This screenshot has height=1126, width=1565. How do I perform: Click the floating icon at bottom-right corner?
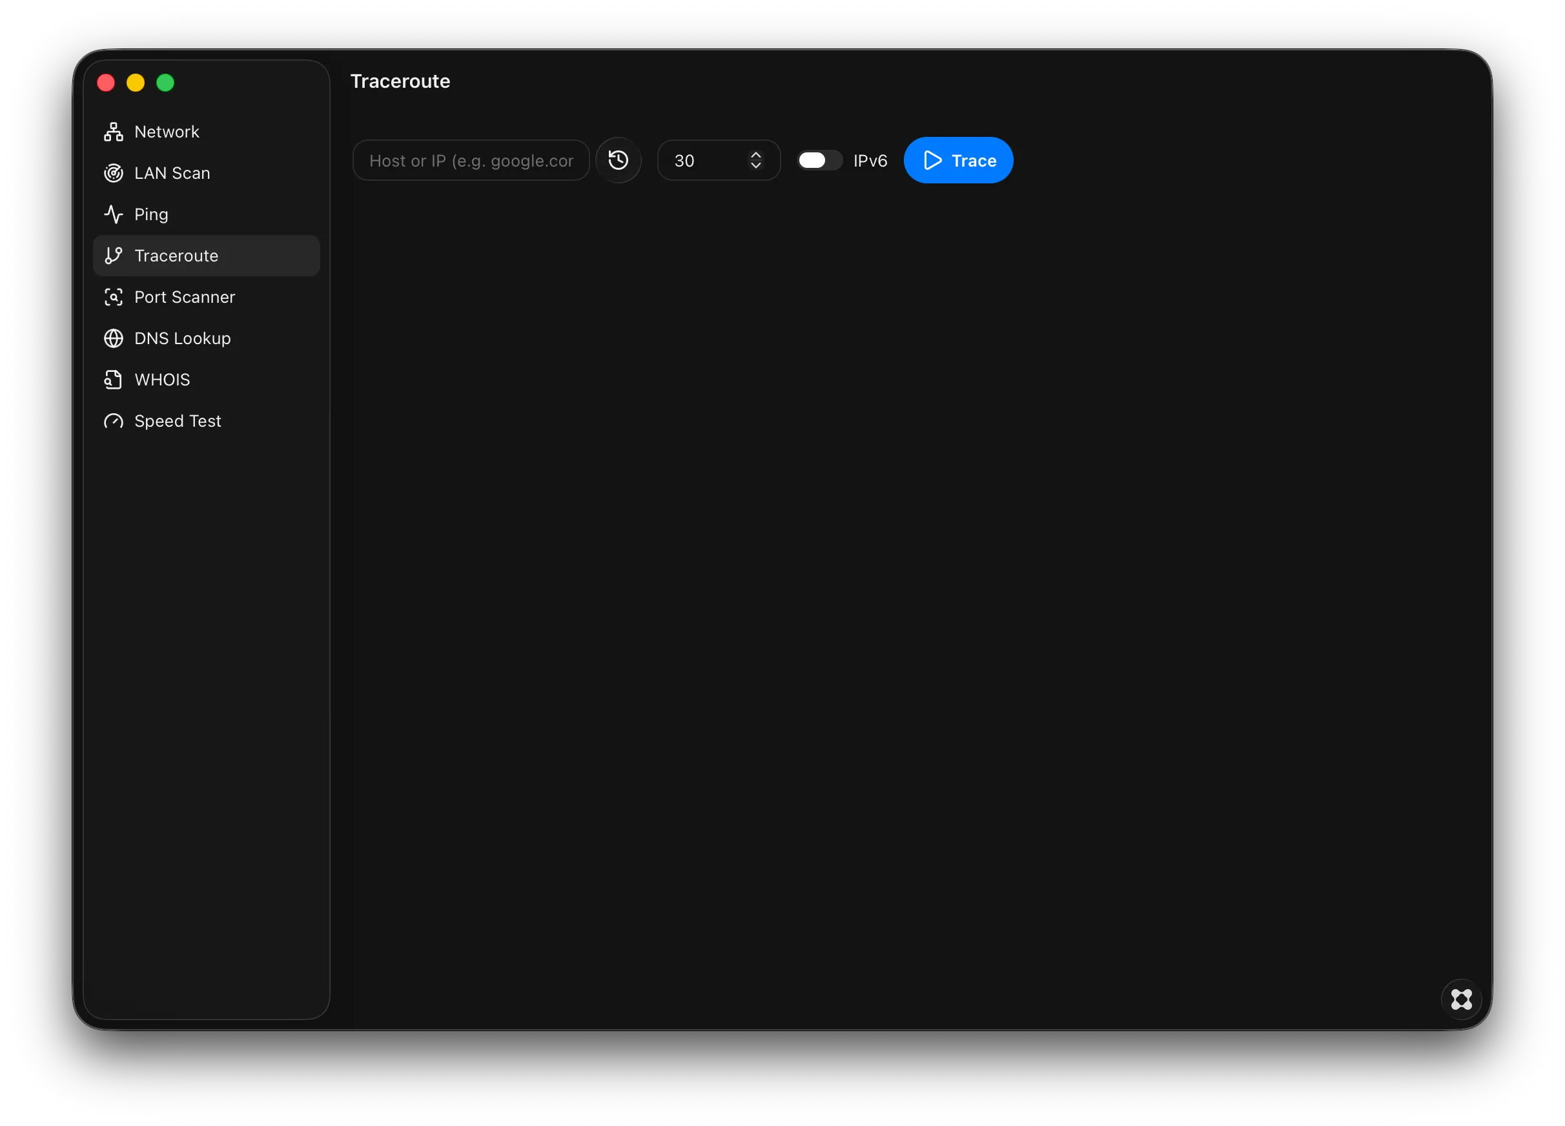(x=1461, y=999)
